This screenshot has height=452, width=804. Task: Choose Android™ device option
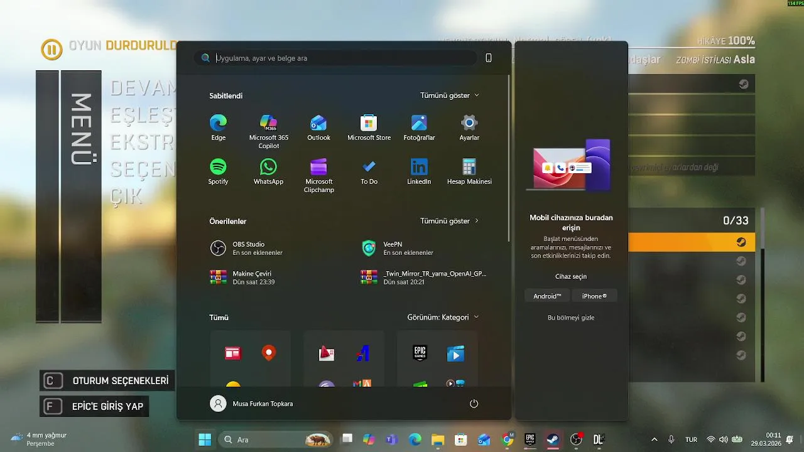pyautogui.click(x=547, y=296)
